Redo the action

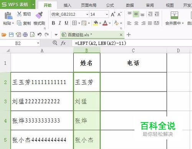pos(47,34)
